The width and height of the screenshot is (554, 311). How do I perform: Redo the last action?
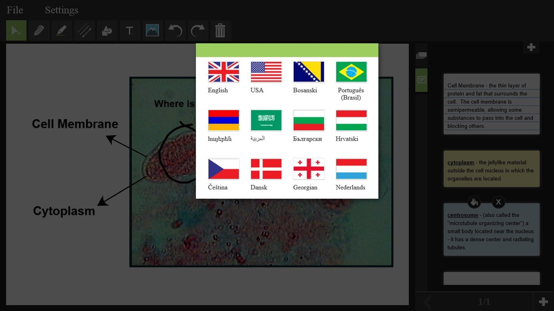[198, 30]
